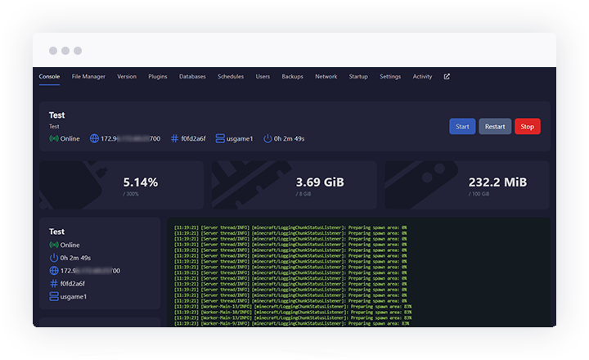Click the sidebar power uptime icon
The image size is (589, 360).
[x=54, y=258]
